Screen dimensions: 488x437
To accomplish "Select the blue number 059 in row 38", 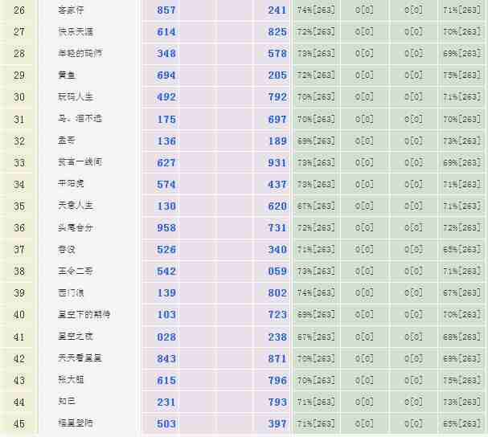I will click(277, 272).
